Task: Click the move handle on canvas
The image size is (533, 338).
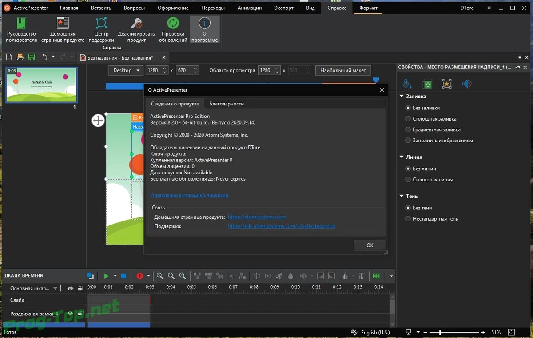Action: [98, 121]
